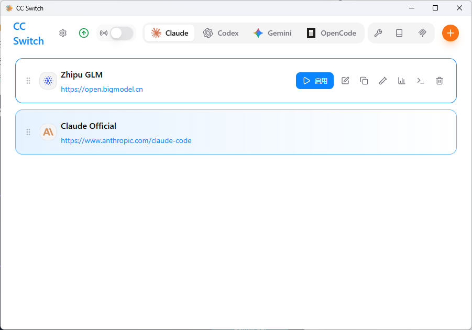Click the MCP stacked-lines icon in toolbar

click(x=422, y=33)
